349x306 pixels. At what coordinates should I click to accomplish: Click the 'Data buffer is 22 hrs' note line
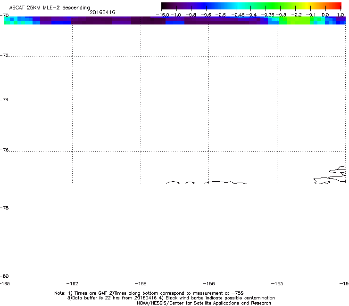pos(171,298)
